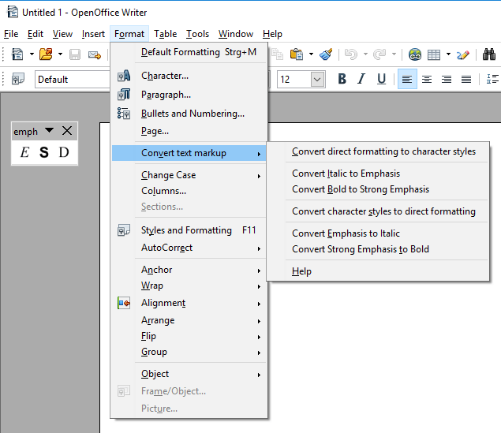
Task: Expand the Anchor submenu
Action: 189,270
